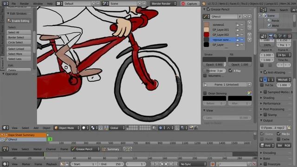Viewport: 297px width, 167px height.
Task: Toggle the Grease Pencil panel checkbox
Action: coord(208,9)
